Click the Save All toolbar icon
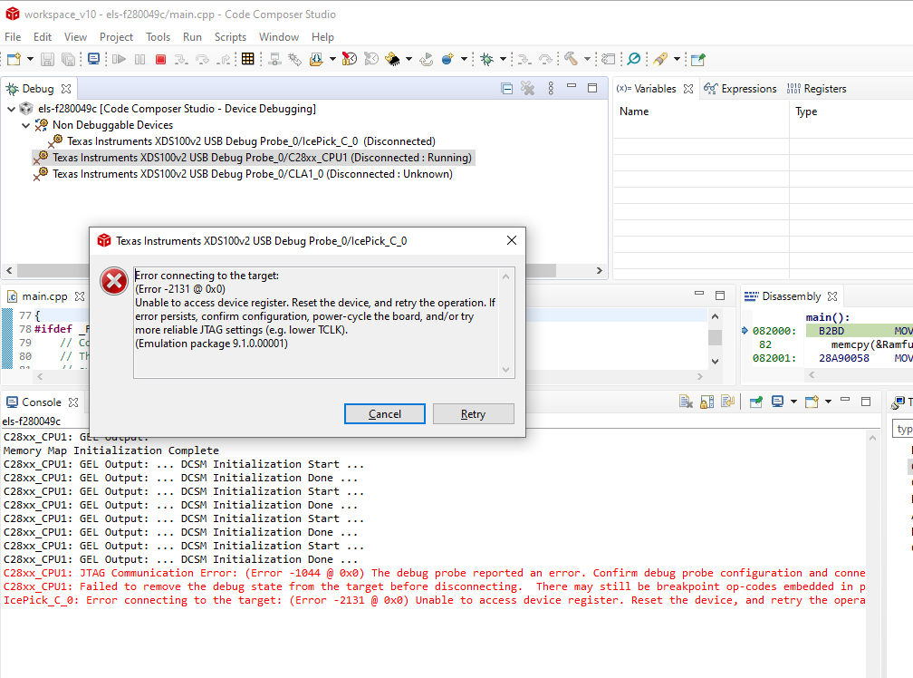Image resolution: width=913 pixels, height=678 pixels. point(68,59)
